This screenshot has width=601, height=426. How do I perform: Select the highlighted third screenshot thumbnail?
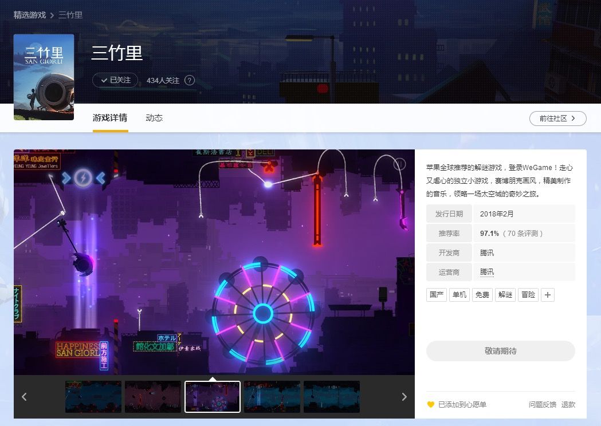[213, 397]
